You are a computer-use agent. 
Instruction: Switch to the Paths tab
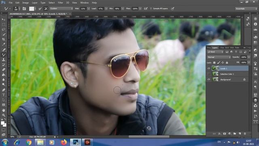point(237,48)
